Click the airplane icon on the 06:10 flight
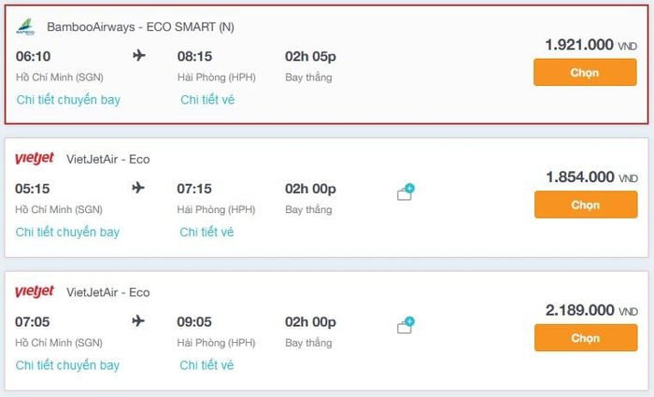This screenshot has height=397, width=654. click(139, 56)
